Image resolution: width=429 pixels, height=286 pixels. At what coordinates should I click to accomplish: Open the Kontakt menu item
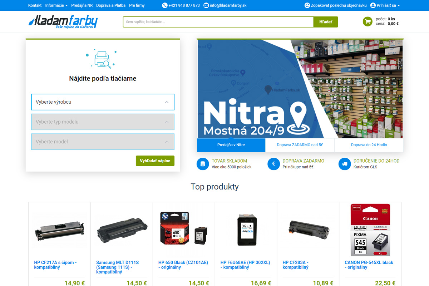(x=35, y=5)
